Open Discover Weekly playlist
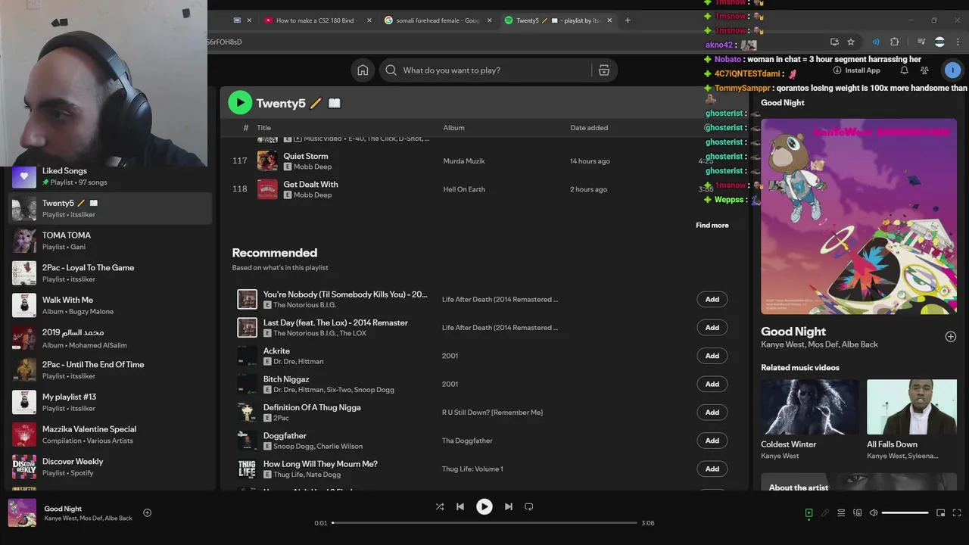Image resolution: width=969 pixels, height=545 pixels. click(110, 467)
